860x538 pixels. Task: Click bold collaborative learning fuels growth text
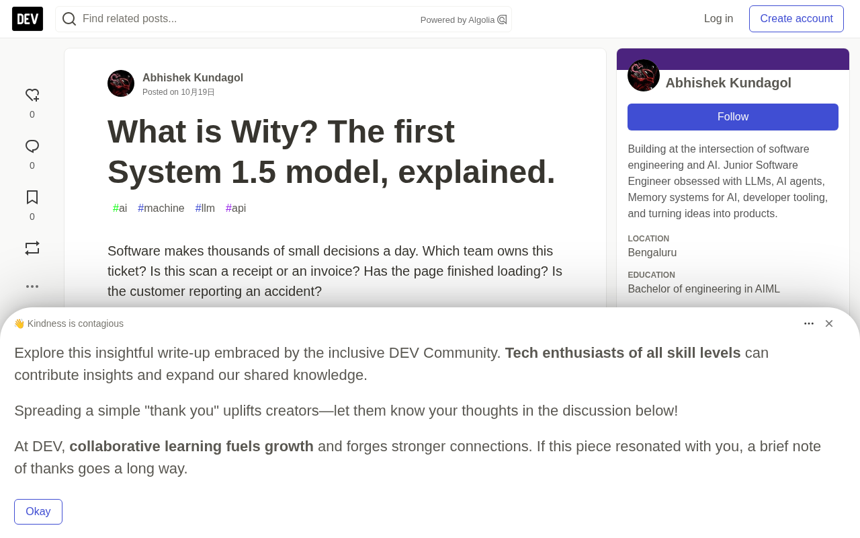[191, 447]
